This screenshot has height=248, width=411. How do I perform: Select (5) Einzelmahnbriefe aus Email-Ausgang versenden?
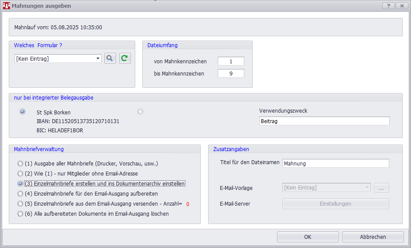tap(20, 203)
